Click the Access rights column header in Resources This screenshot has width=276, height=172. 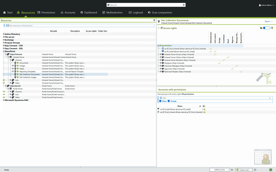(91, 31)
